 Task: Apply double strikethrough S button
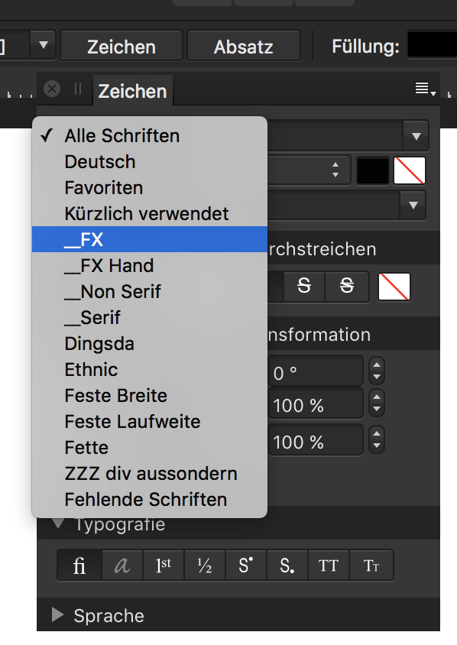(x=347, y=286)
